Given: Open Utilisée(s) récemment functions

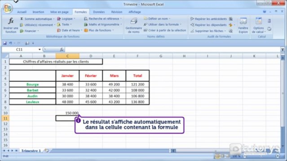Looking at the screenshot, I should pyautogui.click(x=38, y=25).
